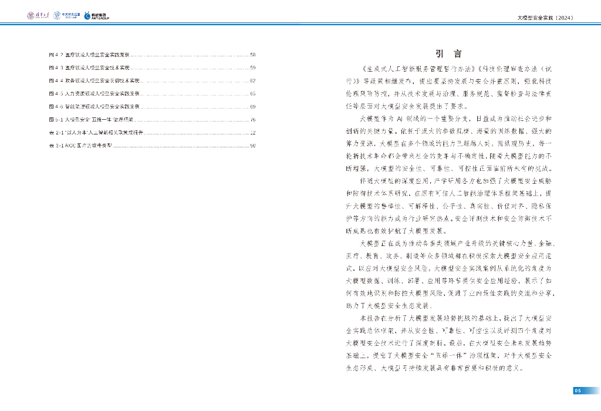
Task: Click the blue page number 05 badge
Action: coord(587,390)
